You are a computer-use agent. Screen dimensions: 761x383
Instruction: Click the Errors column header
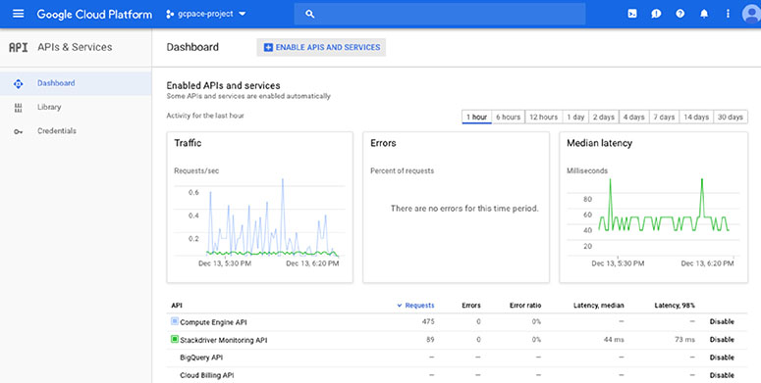click(x=471, y=306)
